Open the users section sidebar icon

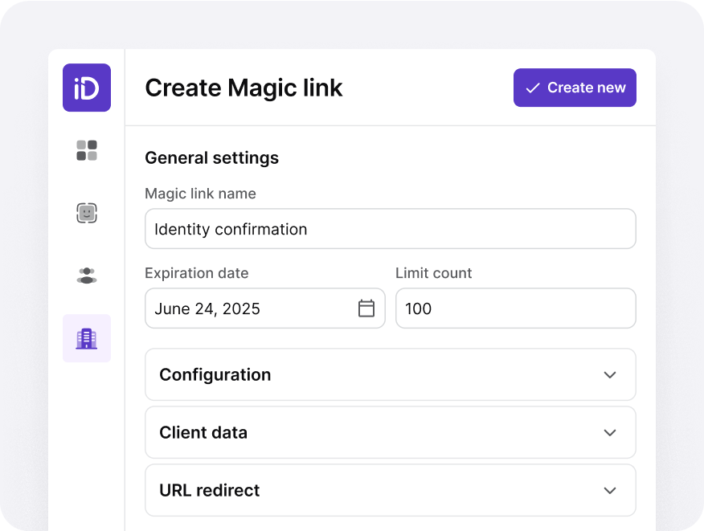point(86,275)
